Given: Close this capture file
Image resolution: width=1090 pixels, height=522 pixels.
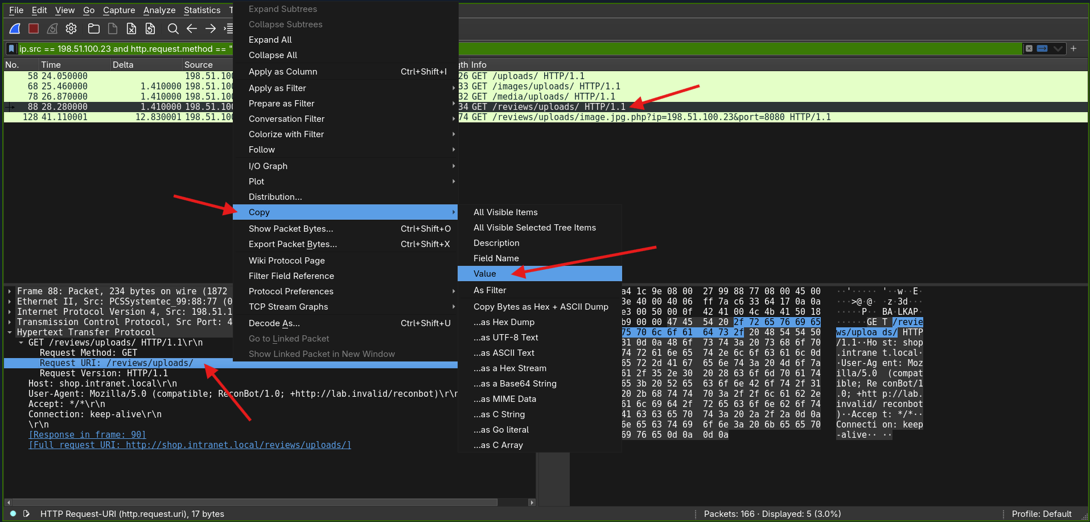Looking at the screenshot, I should tap(131, 28).
